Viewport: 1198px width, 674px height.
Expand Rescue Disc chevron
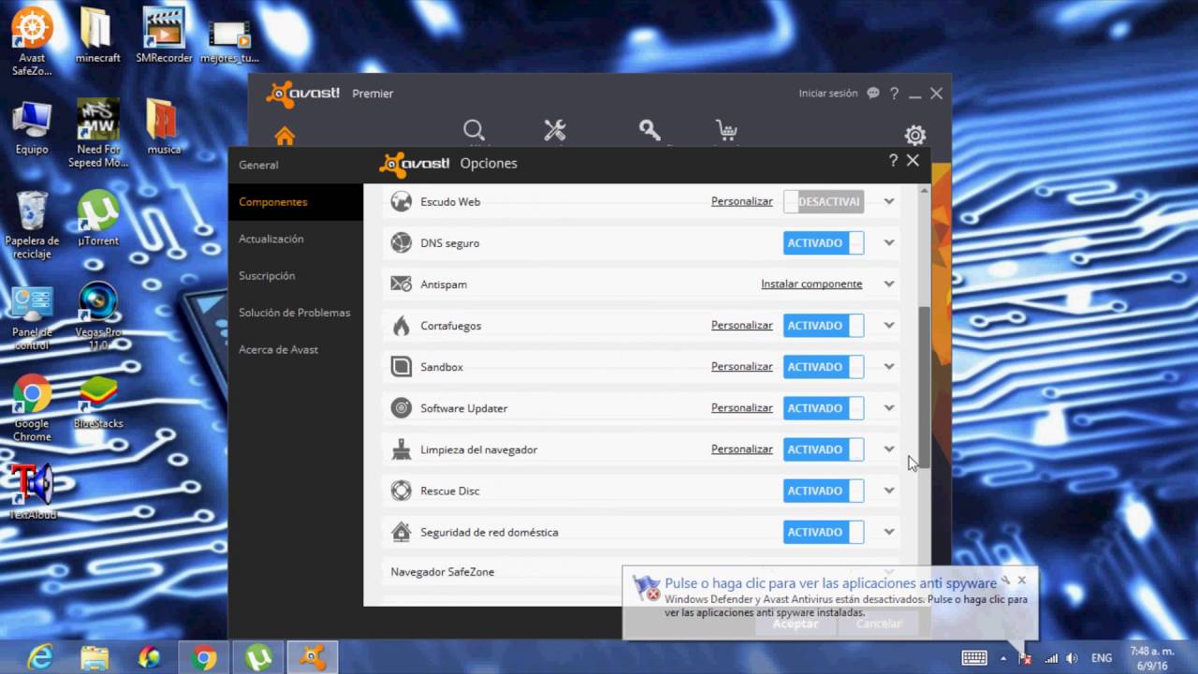tap(889, 491)
